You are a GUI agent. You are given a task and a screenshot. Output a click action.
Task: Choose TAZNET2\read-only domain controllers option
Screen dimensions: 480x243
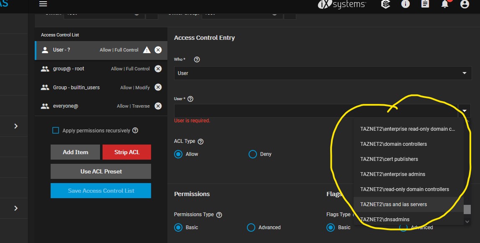click(x=408, y=189)
